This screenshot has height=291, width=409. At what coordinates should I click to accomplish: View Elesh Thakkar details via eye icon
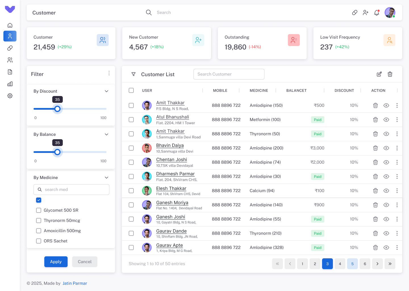386,191
